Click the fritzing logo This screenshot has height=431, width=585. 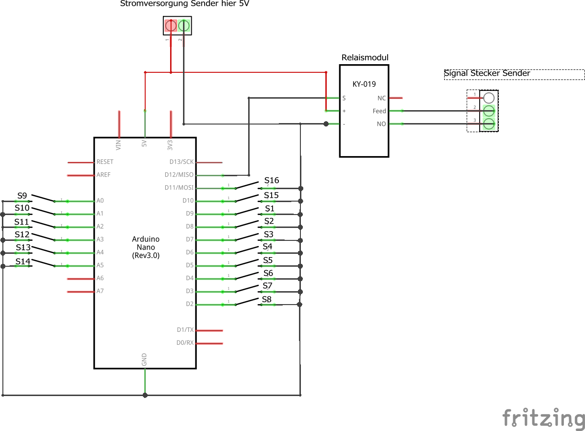(x=543, y=419)
